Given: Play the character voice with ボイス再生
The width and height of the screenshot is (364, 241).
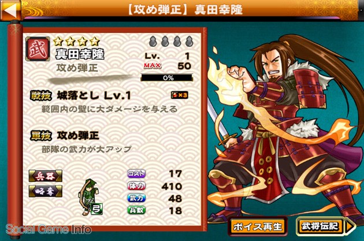Looking at the screenshot, I should pyautogui.click(x=258, y=227).
